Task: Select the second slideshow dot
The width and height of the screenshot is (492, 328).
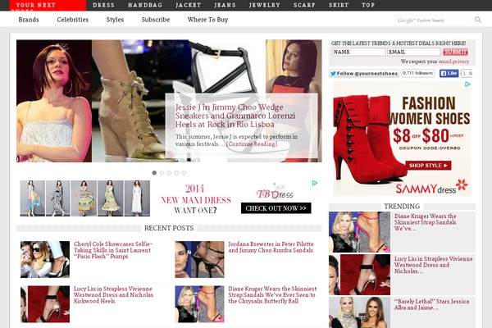Action: point(162,173)
